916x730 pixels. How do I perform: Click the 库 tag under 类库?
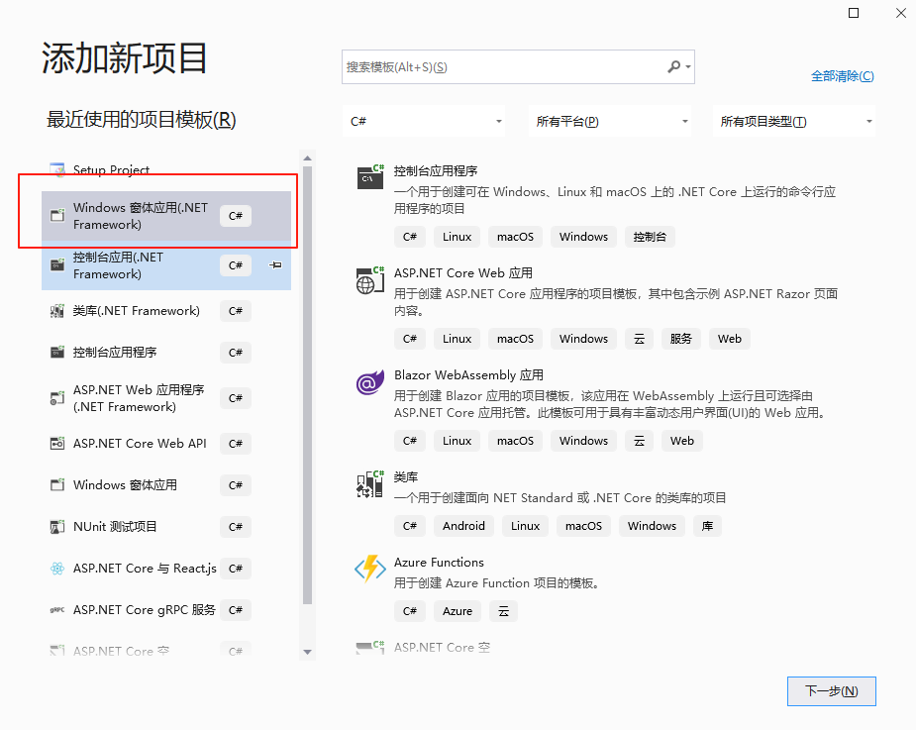tap(707, 526)
